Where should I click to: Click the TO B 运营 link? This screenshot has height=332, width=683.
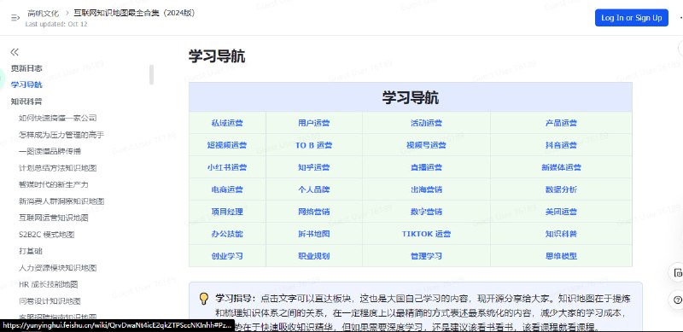click(x=313, y=145)
